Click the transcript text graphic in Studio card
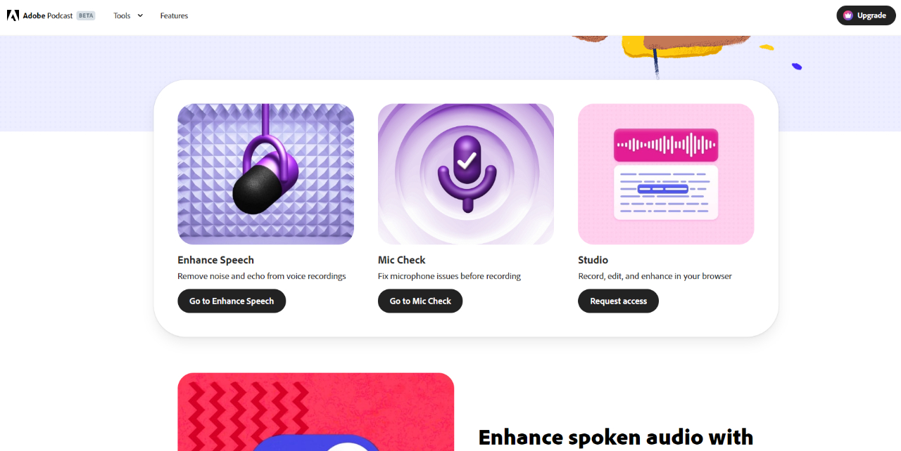901x451 pixels. pos(666,192)
